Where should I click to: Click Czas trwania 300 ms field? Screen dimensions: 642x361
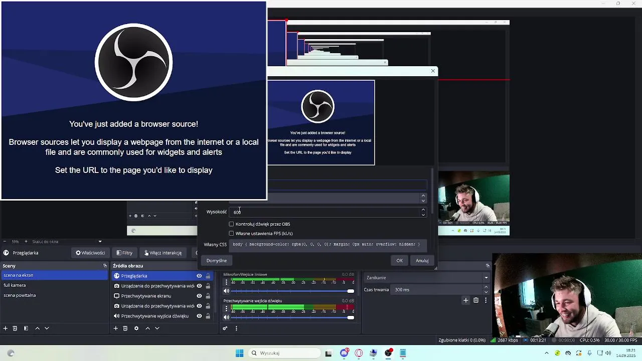click(437, 290)
